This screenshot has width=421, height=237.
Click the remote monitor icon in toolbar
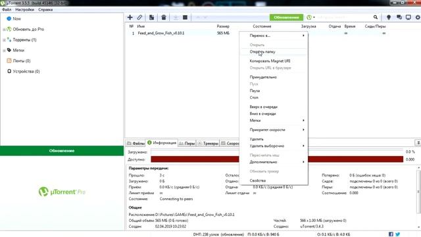408,17
